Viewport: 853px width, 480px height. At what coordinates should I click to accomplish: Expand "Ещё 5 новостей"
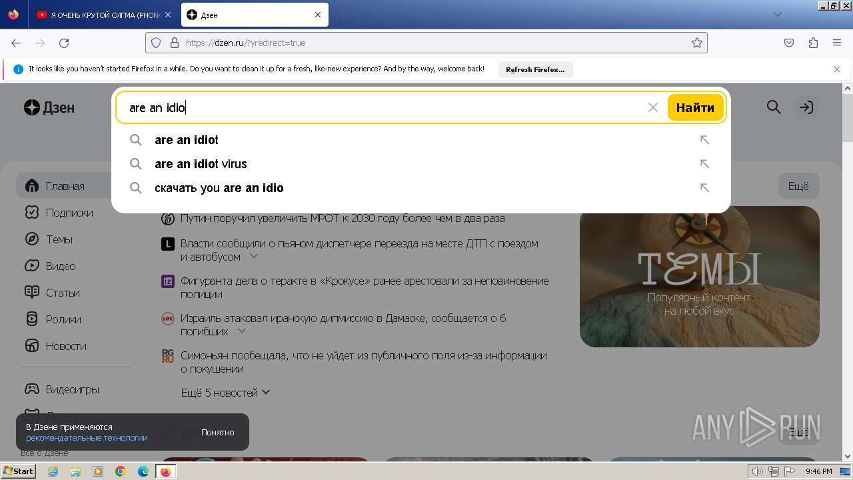[x=226, y=393]
